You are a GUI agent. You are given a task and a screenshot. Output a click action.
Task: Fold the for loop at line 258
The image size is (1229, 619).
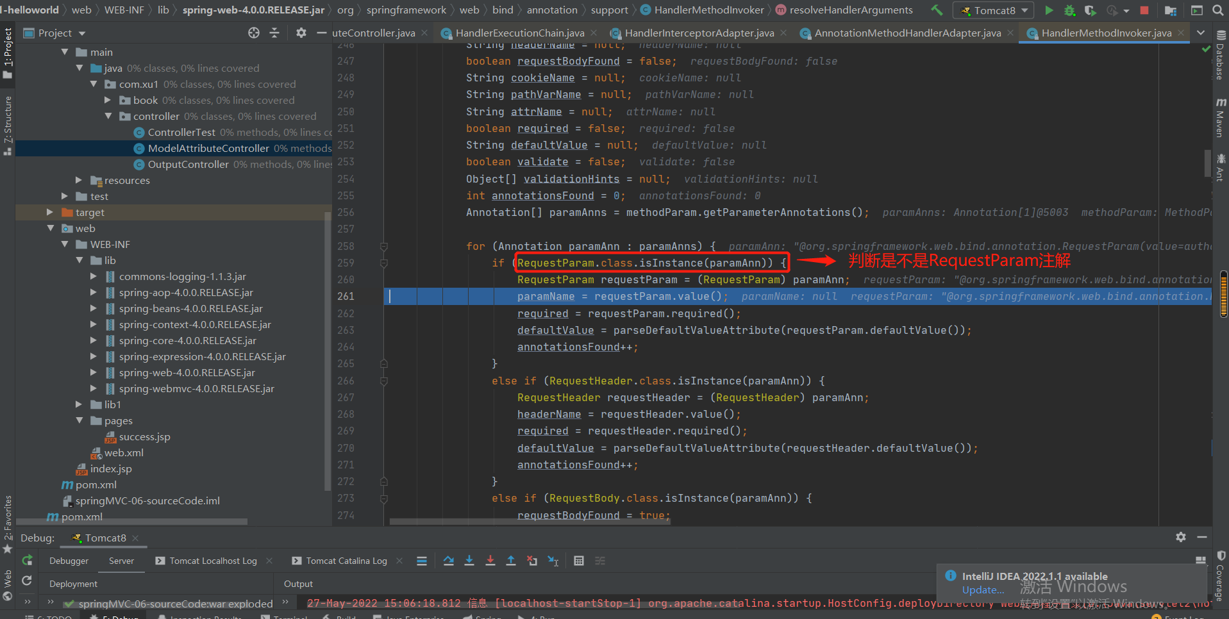[384, 247]
